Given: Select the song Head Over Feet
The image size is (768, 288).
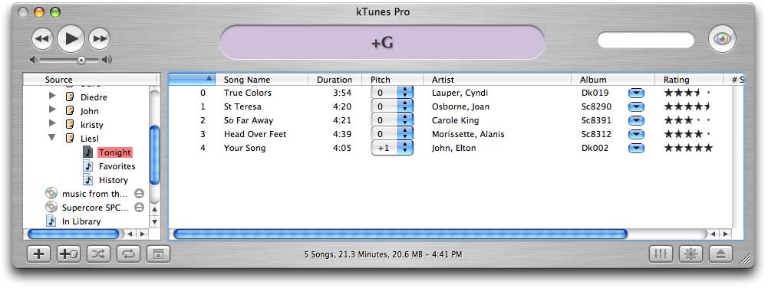Looking at the screenshot, I should click(255, 134).
